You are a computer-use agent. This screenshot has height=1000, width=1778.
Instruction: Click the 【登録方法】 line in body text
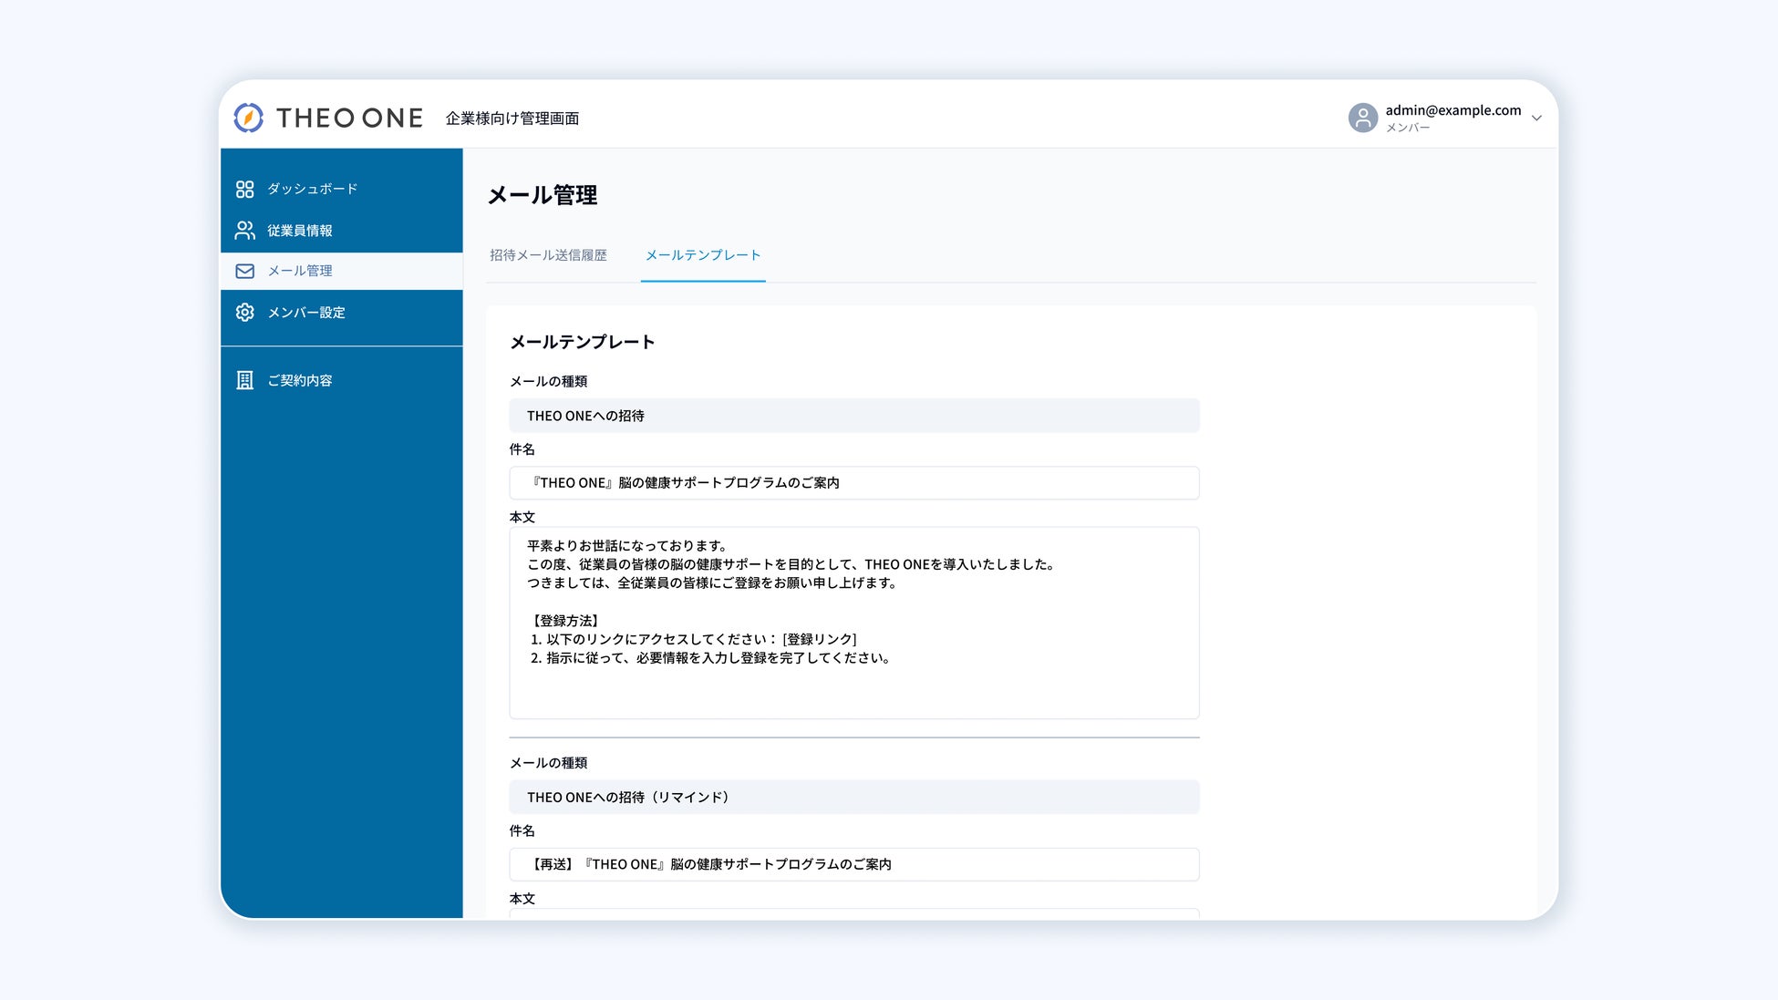point(565,621)
